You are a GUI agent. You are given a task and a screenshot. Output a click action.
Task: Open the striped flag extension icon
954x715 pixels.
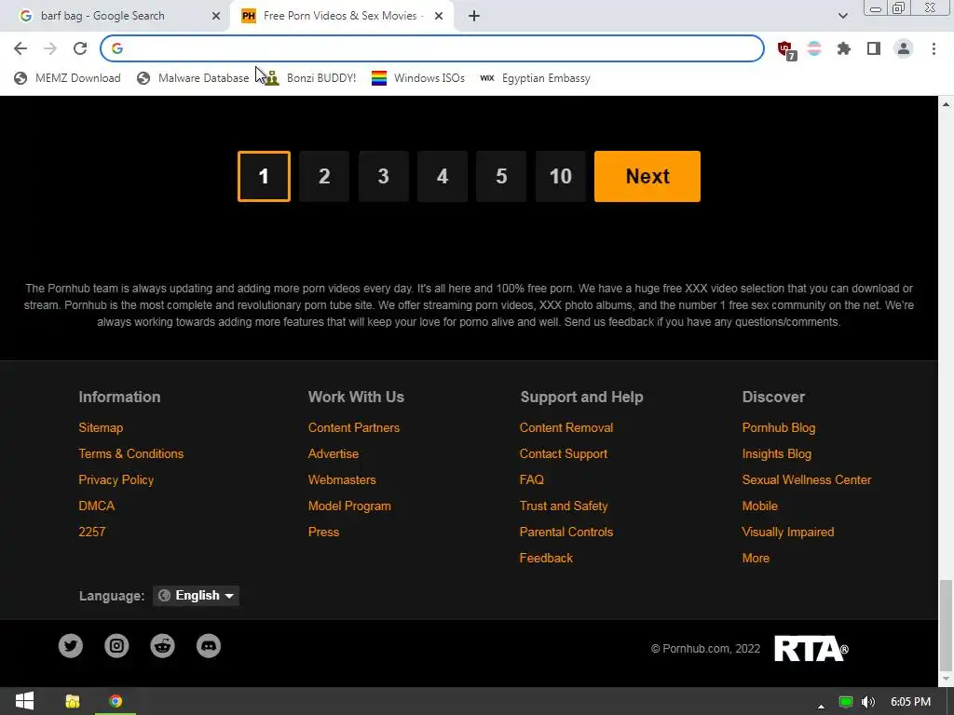pyautogui.click(x=814, y=48)
